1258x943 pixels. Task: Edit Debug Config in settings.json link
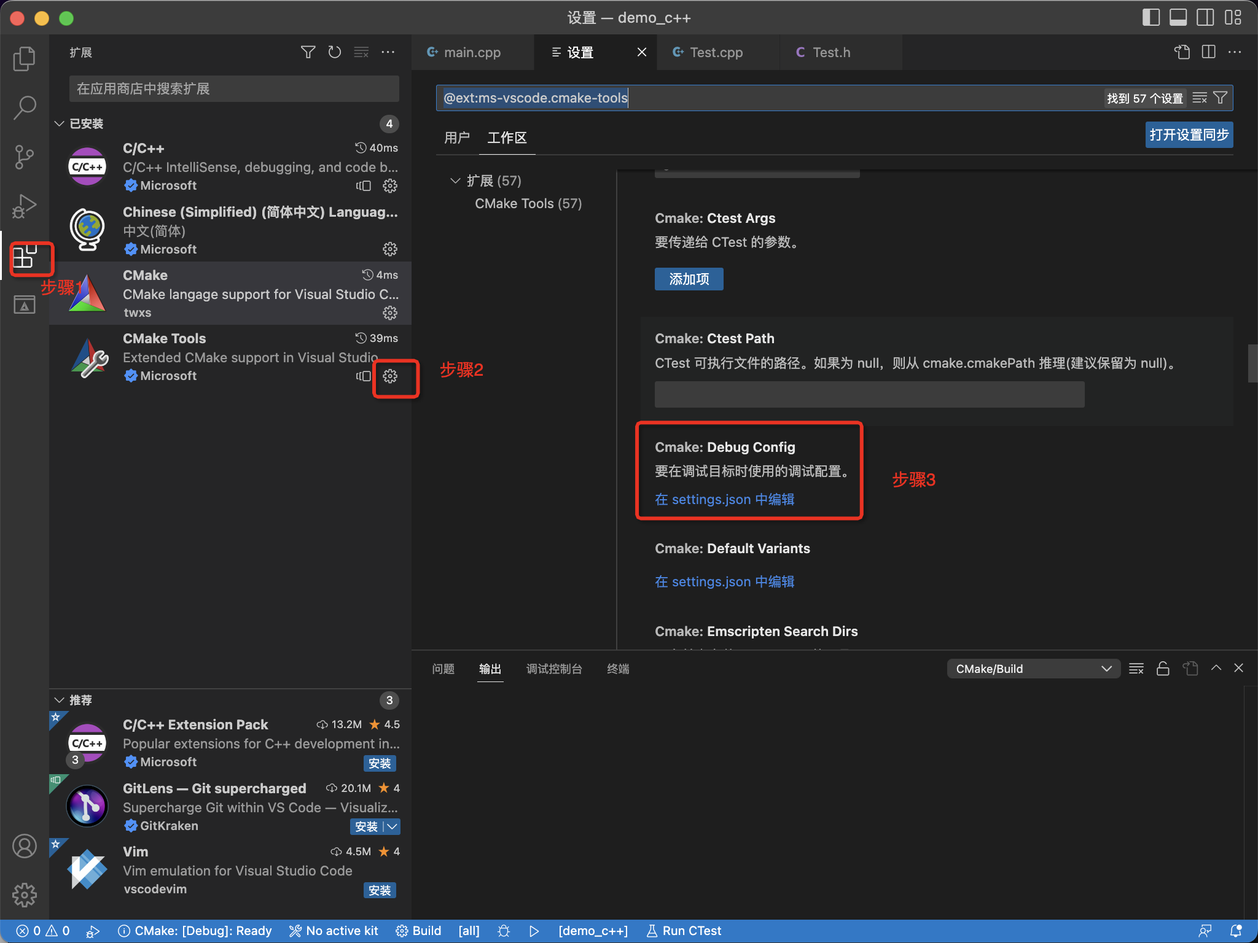coord(725,499)
